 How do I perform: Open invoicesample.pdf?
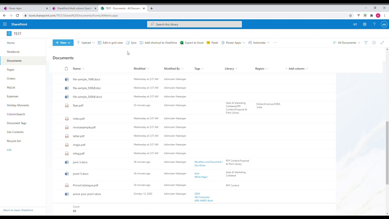[x=84, y=127]
